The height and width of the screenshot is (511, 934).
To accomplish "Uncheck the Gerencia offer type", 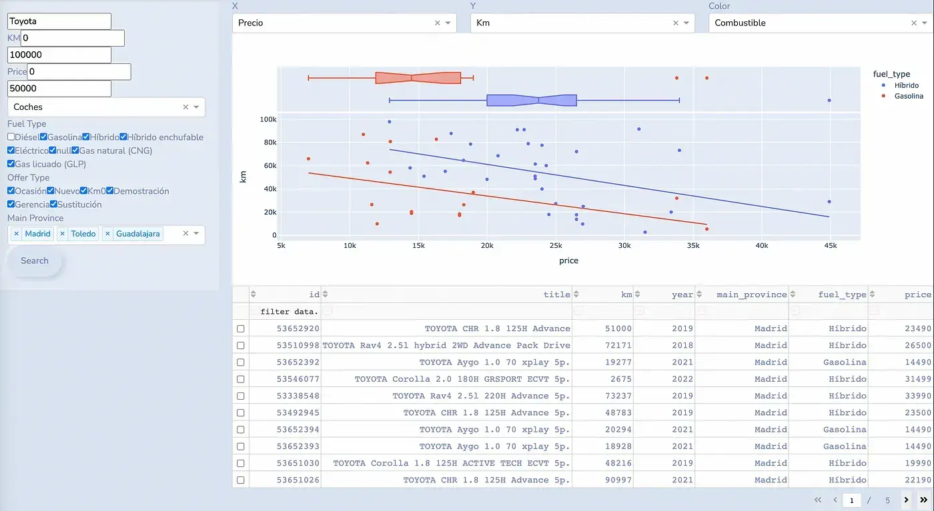I will point(11,204).
